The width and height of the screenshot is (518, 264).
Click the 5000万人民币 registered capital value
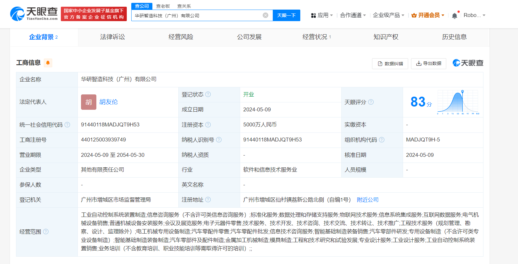260,125
